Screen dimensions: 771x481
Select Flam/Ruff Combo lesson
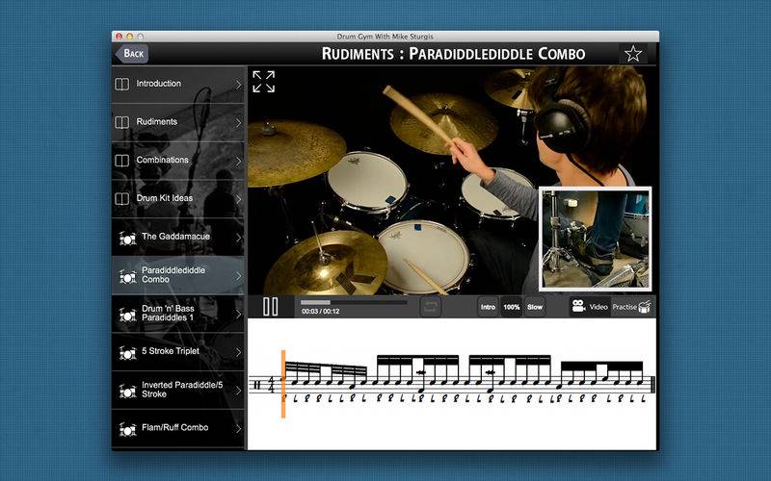[x=178, y=428]
